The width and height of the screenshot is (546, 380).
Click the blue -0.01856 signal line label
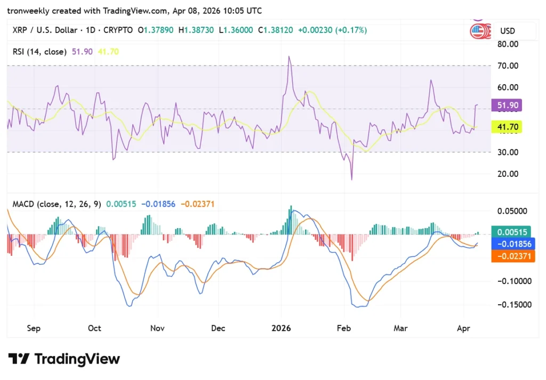(x=512, y=244)
